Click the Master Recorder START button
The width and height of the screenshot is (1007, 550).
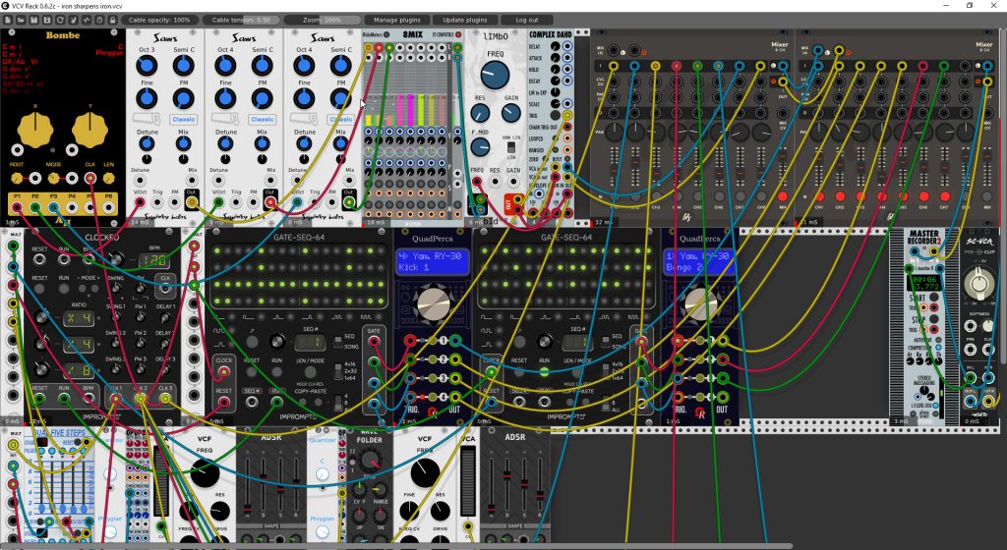coord(934,299)
